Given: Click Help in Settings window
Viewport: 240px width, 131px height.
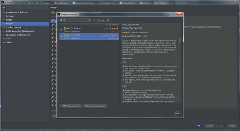Looking at the screenshot, I should (x=232, y=126).
